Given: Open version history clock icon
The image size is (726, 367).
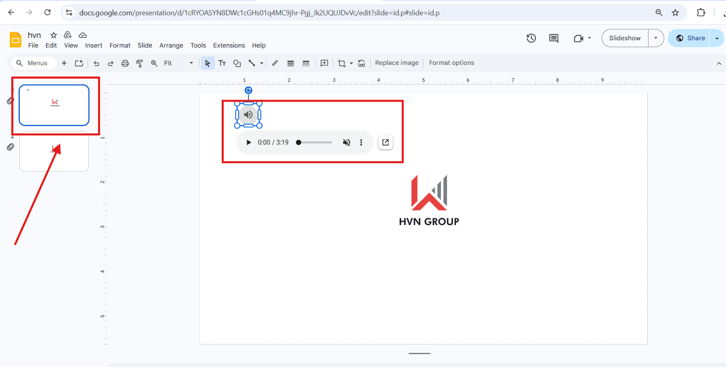Looking at the screenshot, I should click(531, 38).
